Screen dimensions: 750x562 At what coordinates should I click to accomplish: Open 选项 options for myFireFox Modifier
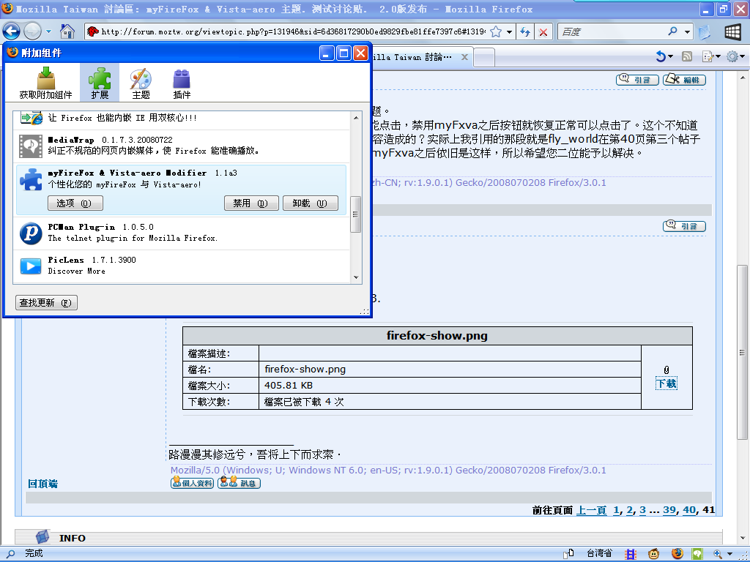[75, 203]
